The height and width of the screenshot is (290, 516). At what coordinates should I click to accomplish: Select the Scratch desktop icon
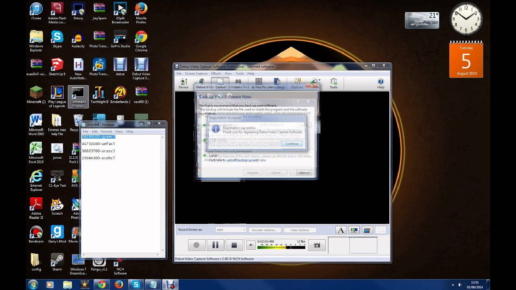tap(57, 207)
